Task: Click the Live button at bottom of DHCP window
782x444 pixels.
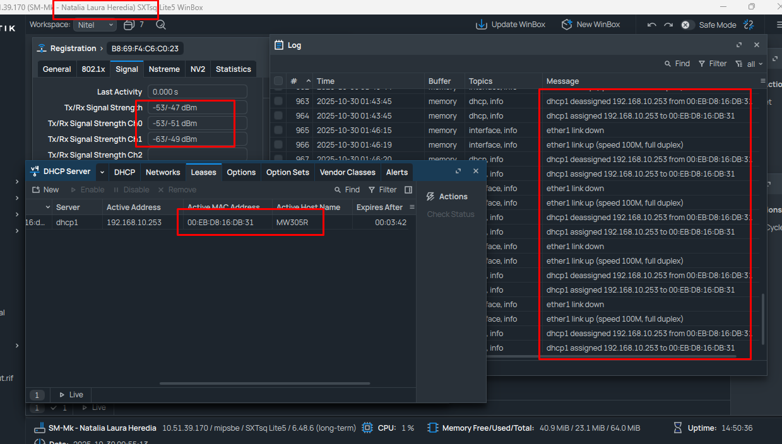Action: point(71,395)
